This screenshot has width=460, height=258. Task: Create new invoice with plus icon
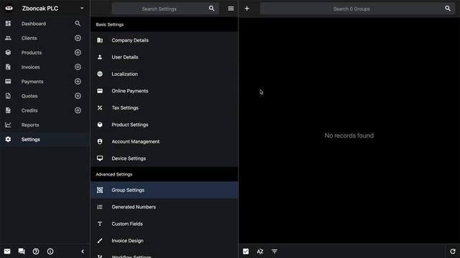(x=78, y=67)
